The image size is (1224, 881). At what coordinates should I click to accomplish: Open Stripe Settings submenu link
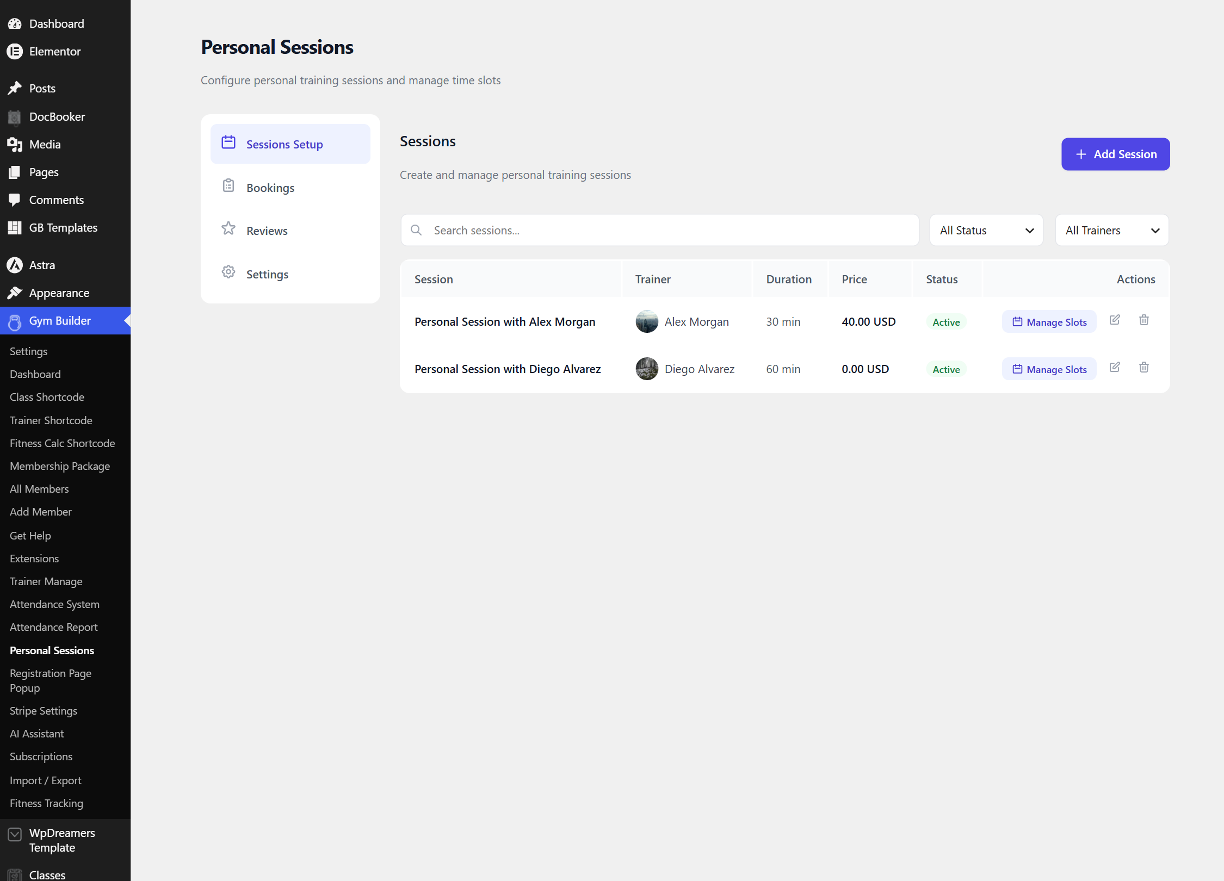44,711
